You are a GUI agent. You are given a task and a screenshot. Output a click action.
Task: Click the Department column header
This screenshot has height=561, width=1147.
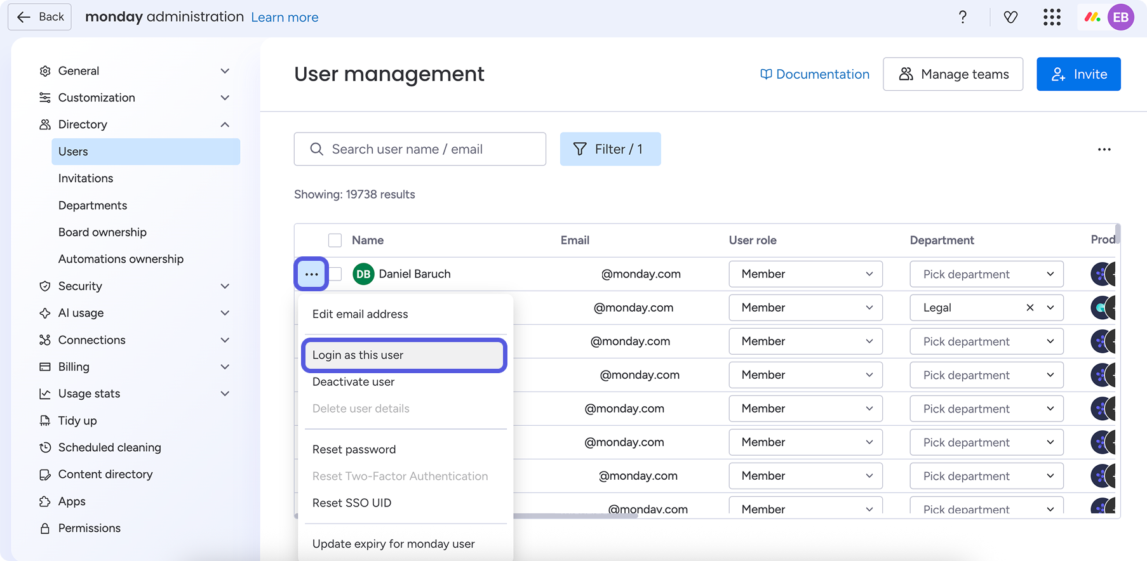(942, 241)
